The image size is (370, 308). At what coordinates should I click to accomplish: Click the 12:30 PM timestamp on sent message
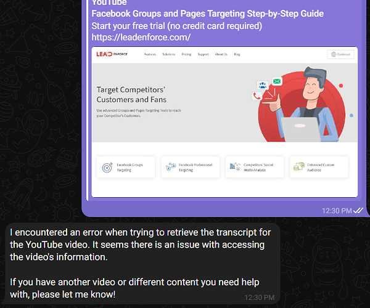pos(337,211)
